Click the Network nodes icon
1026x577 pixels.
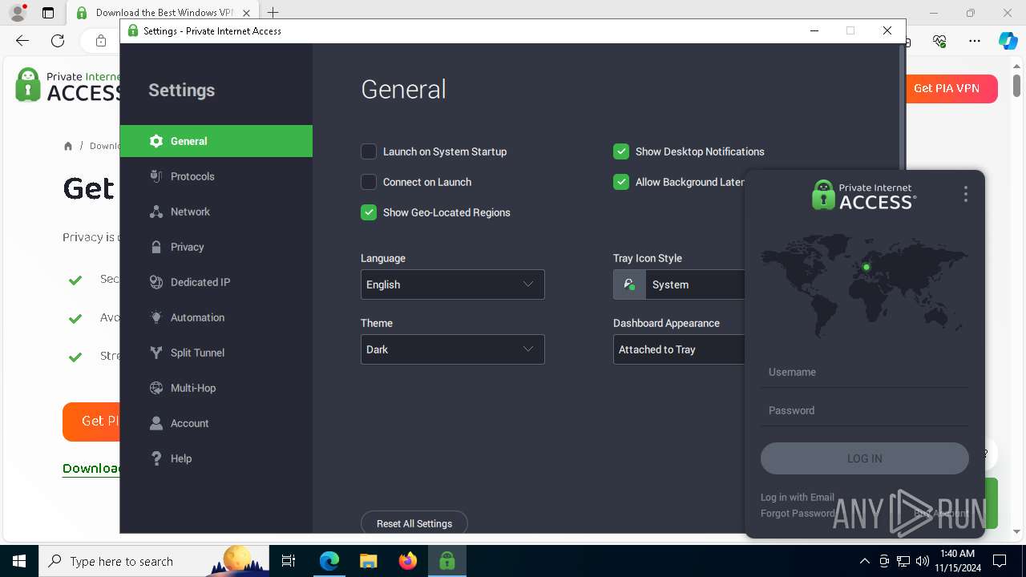156,212
